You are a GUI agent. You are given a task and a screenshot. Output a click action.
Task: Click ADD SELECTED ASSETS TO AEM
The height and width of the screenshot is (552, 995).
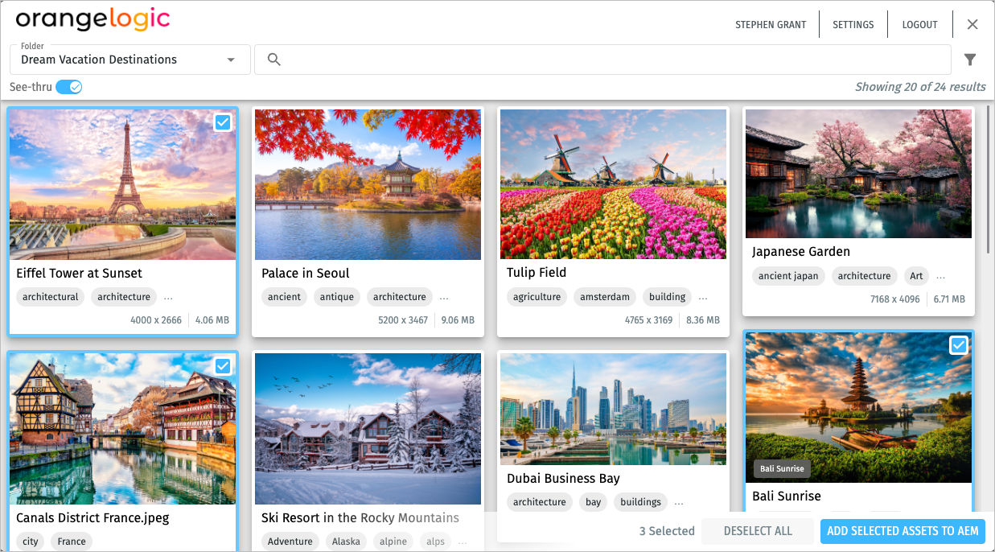pos(902,531)
